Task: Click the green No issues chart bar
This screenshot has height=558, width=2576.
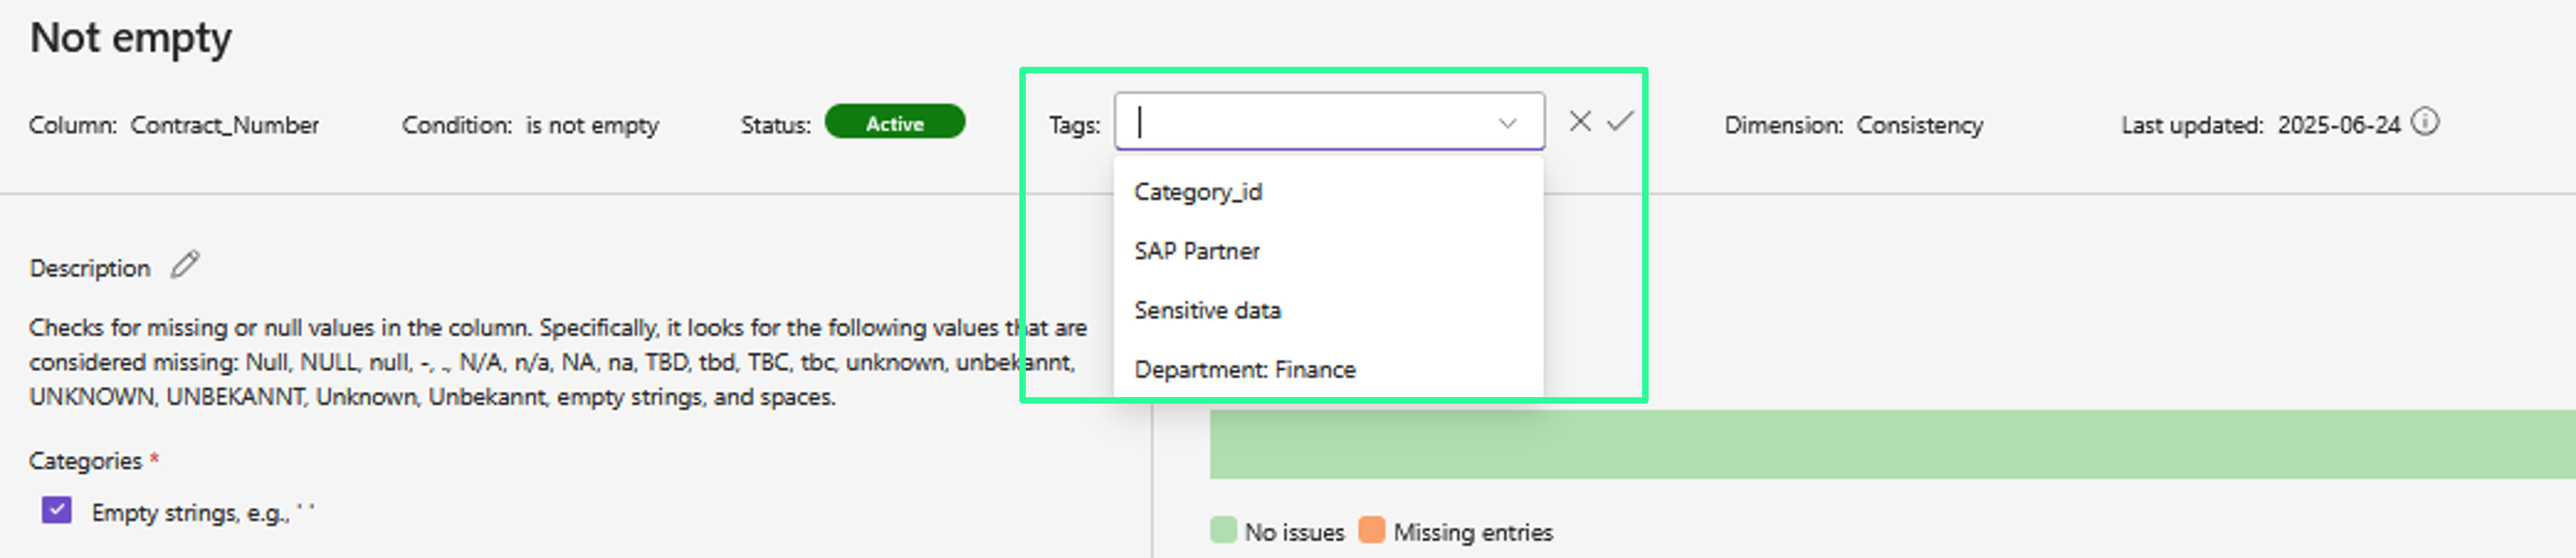Action: pyautogui.click(x=1890, y=444)
